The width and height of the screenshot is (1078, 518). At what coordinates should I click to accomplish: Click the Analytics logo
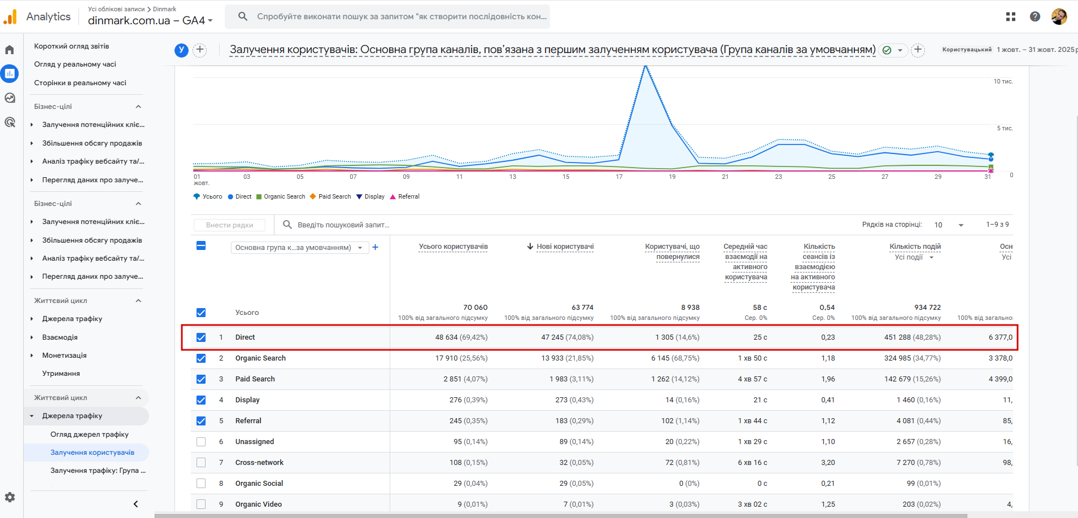(10, 17)
